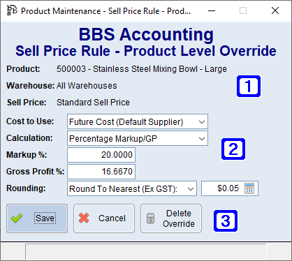Open the Cost to Use dropdown

[138, 121]
